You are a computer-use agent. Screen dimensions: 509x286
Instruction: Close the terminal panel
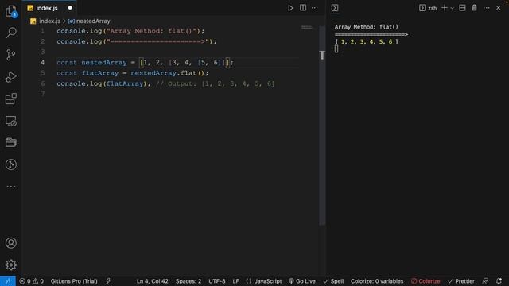(x=499, y=8)
